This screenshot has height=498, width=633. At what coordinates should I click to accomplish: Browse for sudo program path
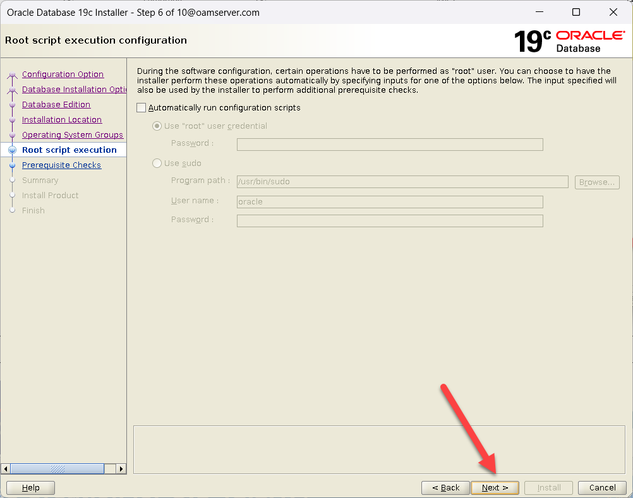click(596, 182)
